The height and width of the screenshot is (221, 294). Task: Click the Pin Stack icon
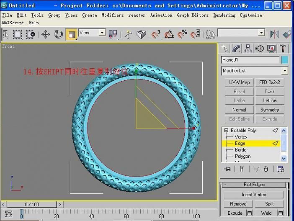click(x=227, y=169)
